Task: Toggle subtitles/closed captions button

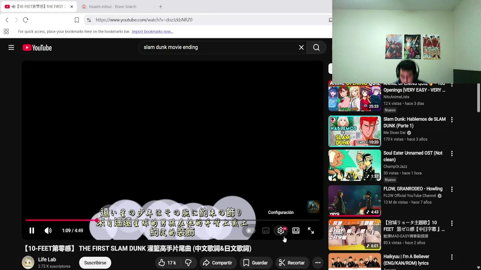Action: click(x=266, y=231)
